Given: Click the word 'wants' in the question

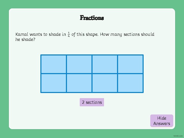Looking at the screenshot, I should coord(36,34).
